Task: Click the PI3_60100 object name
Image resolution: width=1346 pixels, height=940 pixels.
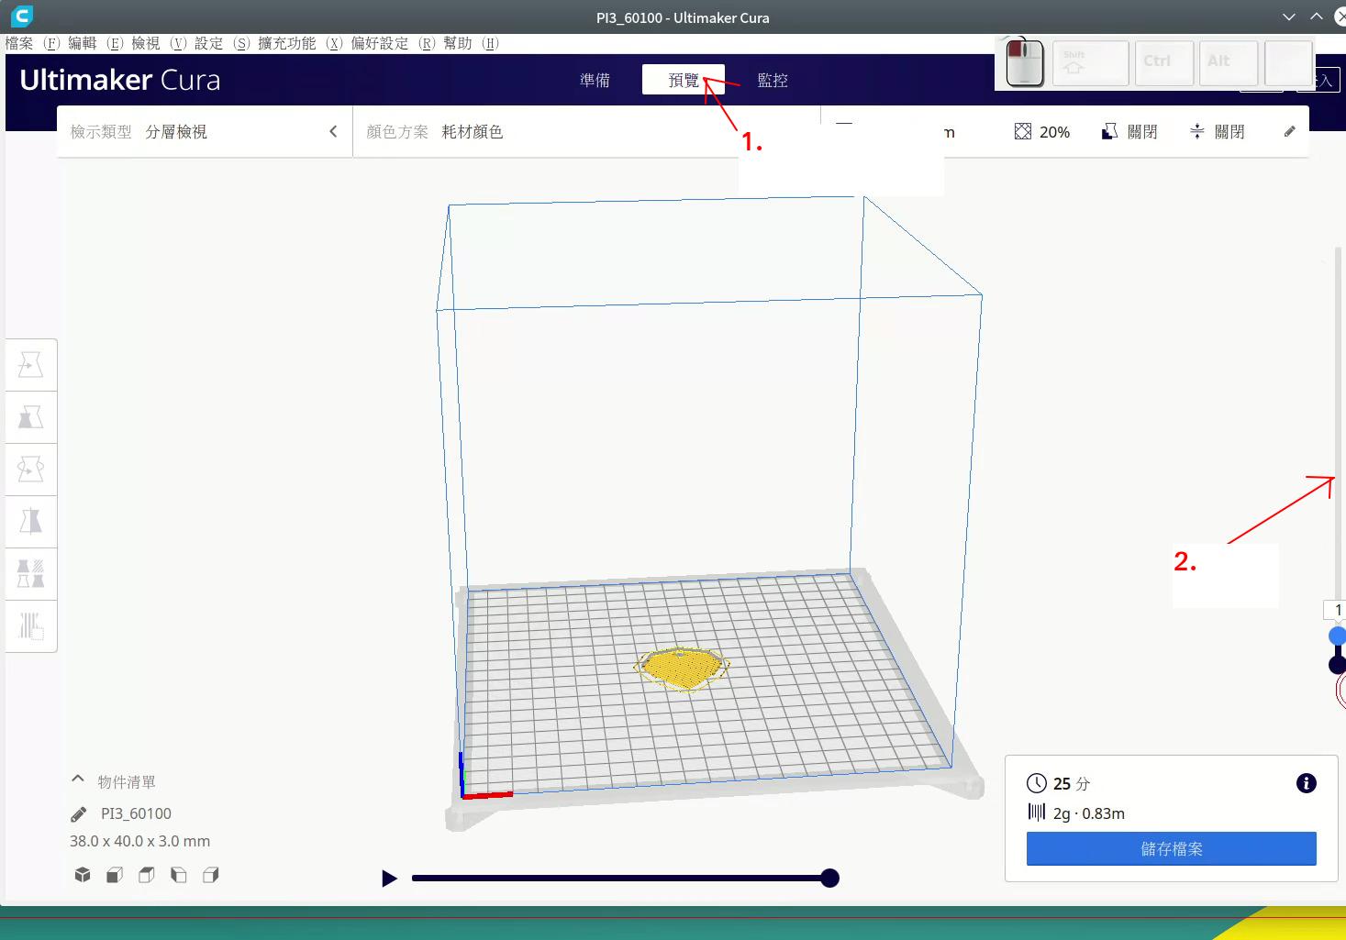Action: click(136, 813)
